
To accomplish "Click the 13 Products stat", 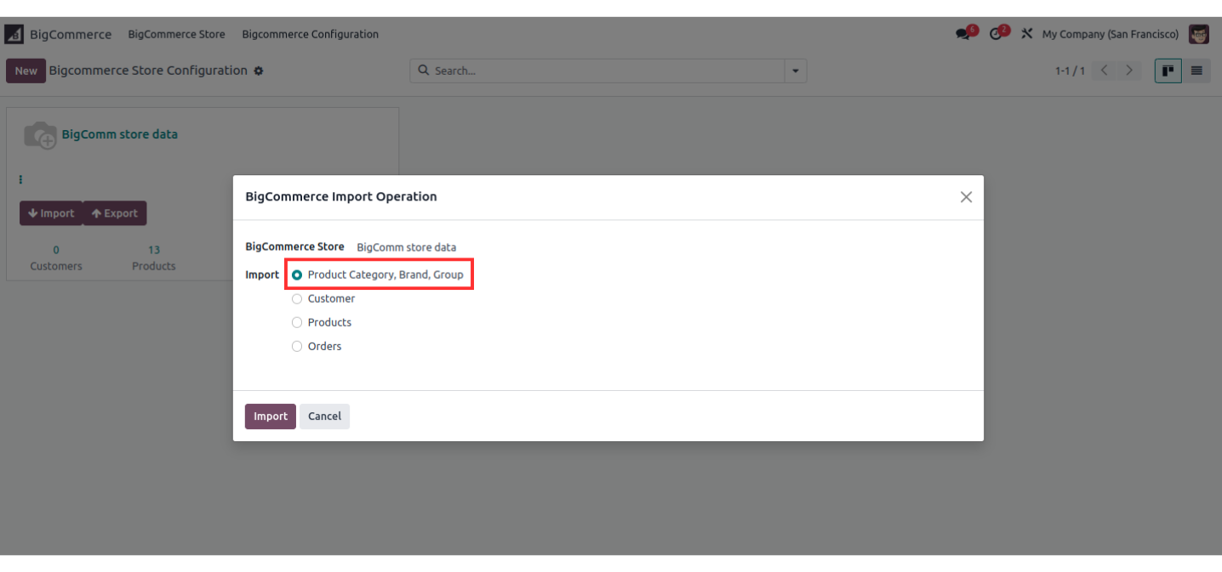I will 154,258.
